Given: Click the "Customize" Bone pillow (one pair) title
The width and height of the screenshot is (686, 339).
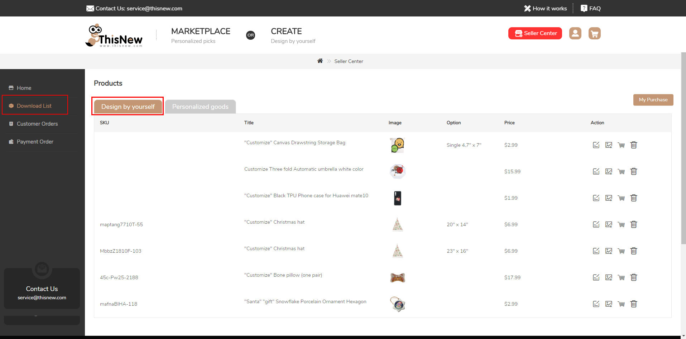Looking at the screenshot, I should tap(283, 275).
